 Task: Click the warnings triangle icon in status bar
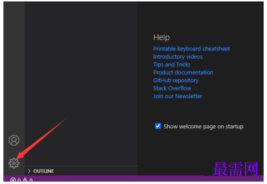pos(25,180)
